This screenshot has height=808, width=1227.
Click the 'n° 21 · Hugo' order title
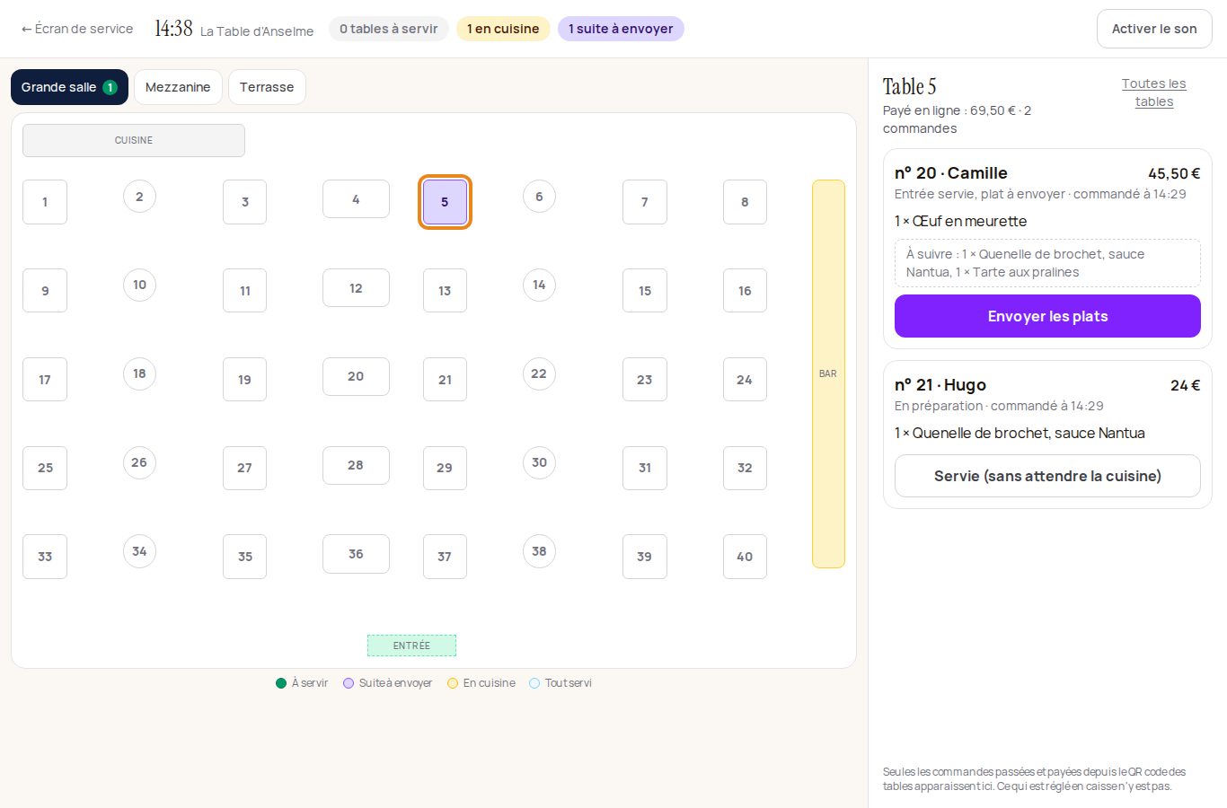pyautogui.click(x=940, y=385)
